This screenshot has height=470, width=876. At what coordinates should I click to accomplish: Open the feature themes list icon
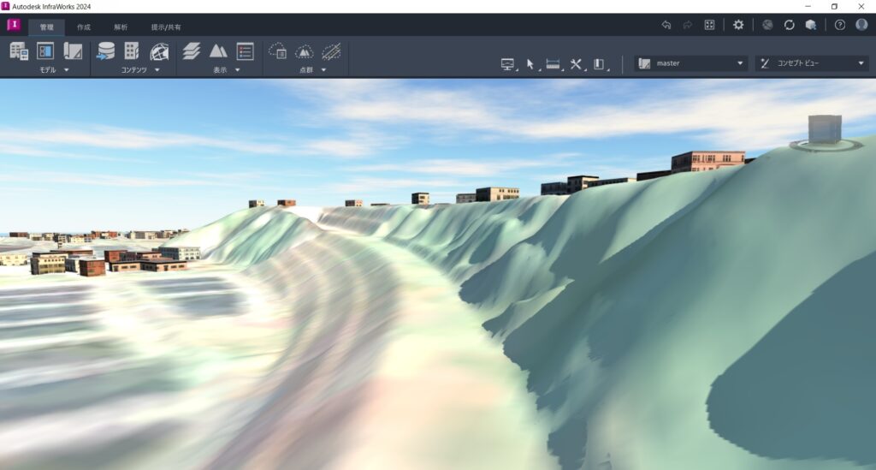(x=245, y=51)
